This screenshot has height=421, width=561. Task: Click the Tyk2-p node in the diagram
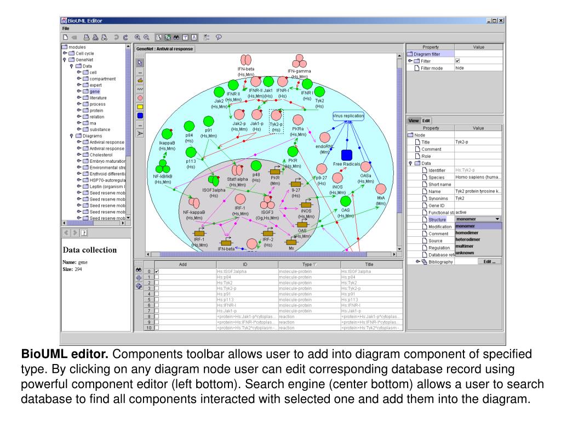coord(276,121)
